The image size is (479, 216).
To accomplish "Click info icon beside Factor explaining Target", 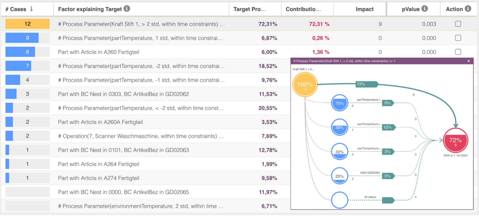I will (127, 9).
